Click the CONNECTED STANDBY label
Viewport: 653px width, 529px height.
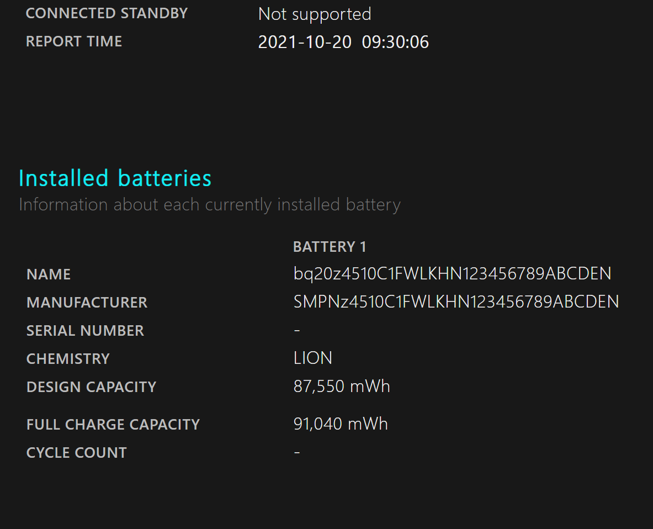[x=107, y=13]
